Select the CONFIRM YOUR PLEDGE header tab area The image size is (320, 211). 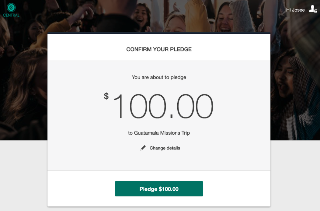pyautogui.click(x=159, y=49)
